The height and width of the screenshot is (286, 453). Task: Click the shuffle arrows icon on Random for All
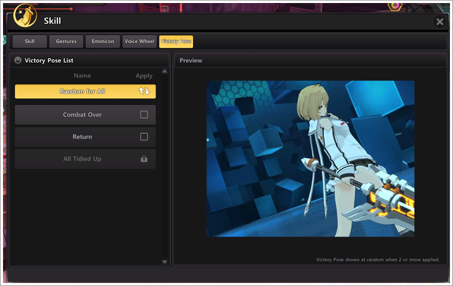pyautogui.click(x=144, y=91)
